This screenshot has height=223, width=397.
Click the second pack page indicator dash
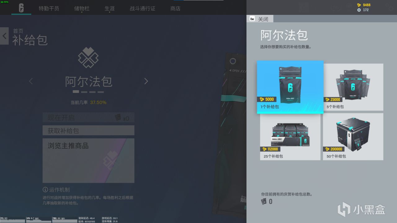click(x=84, y=92)
